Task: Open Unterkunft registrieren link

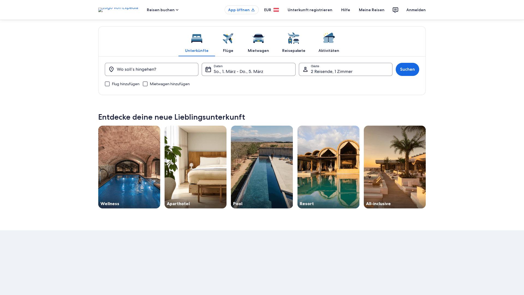Action: coord(310,10)
